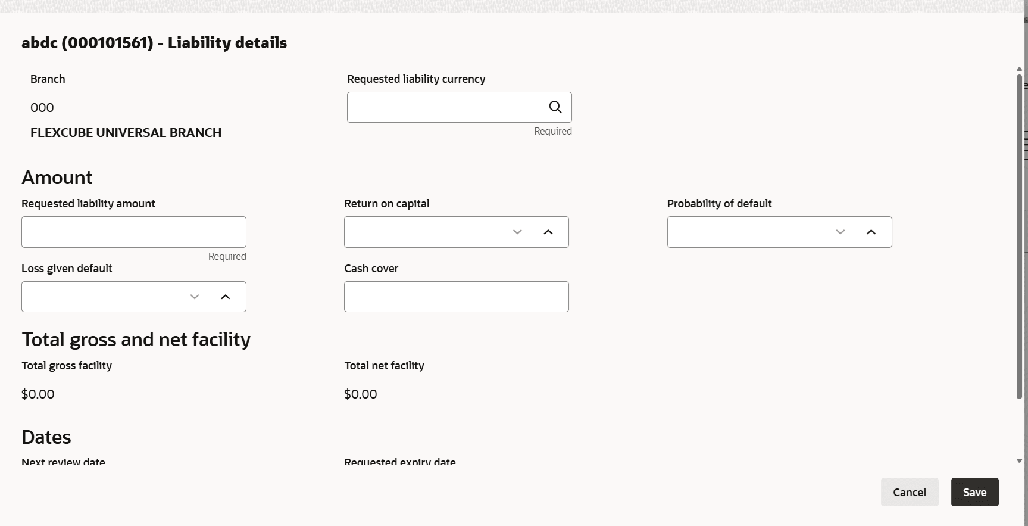Image resolution: width=1028 pixels, height=526 pixels.
Task: Decrease the Return on capital value
Action: click(517, 232)
